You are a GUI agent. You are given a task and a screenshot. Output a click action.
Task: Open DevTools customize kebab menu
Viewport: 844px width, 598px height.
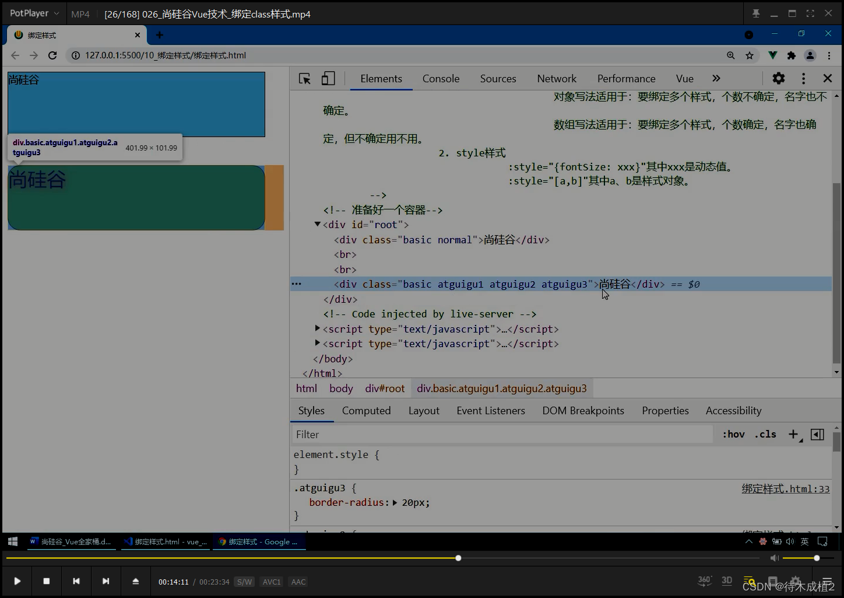pos(803,78)
